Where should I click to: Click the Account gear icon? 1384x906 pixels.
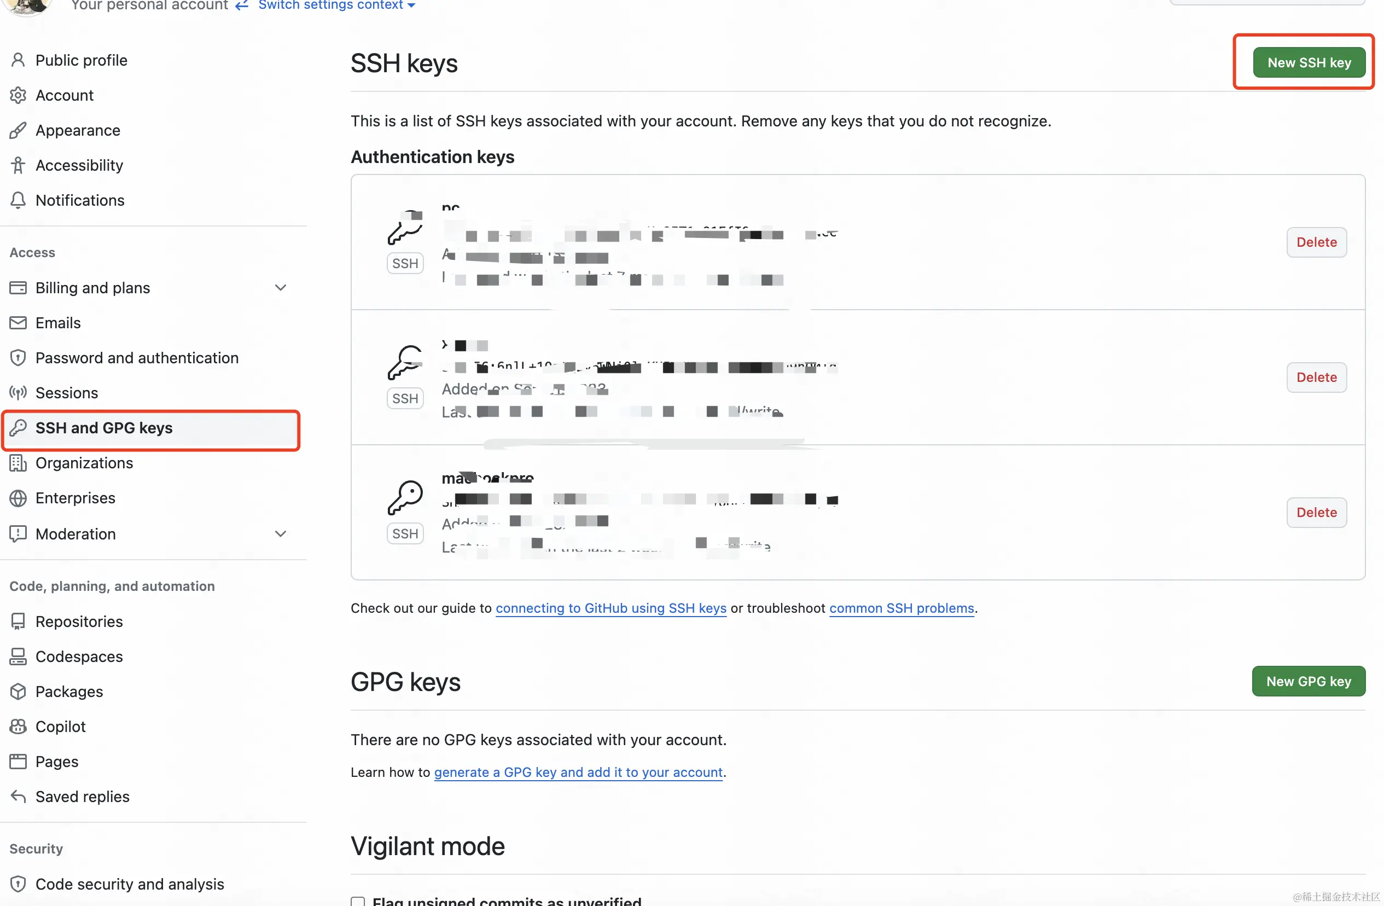point(18,95)
